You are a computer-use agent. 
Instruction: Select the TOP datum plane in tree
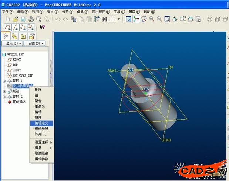tap(15, 65)
